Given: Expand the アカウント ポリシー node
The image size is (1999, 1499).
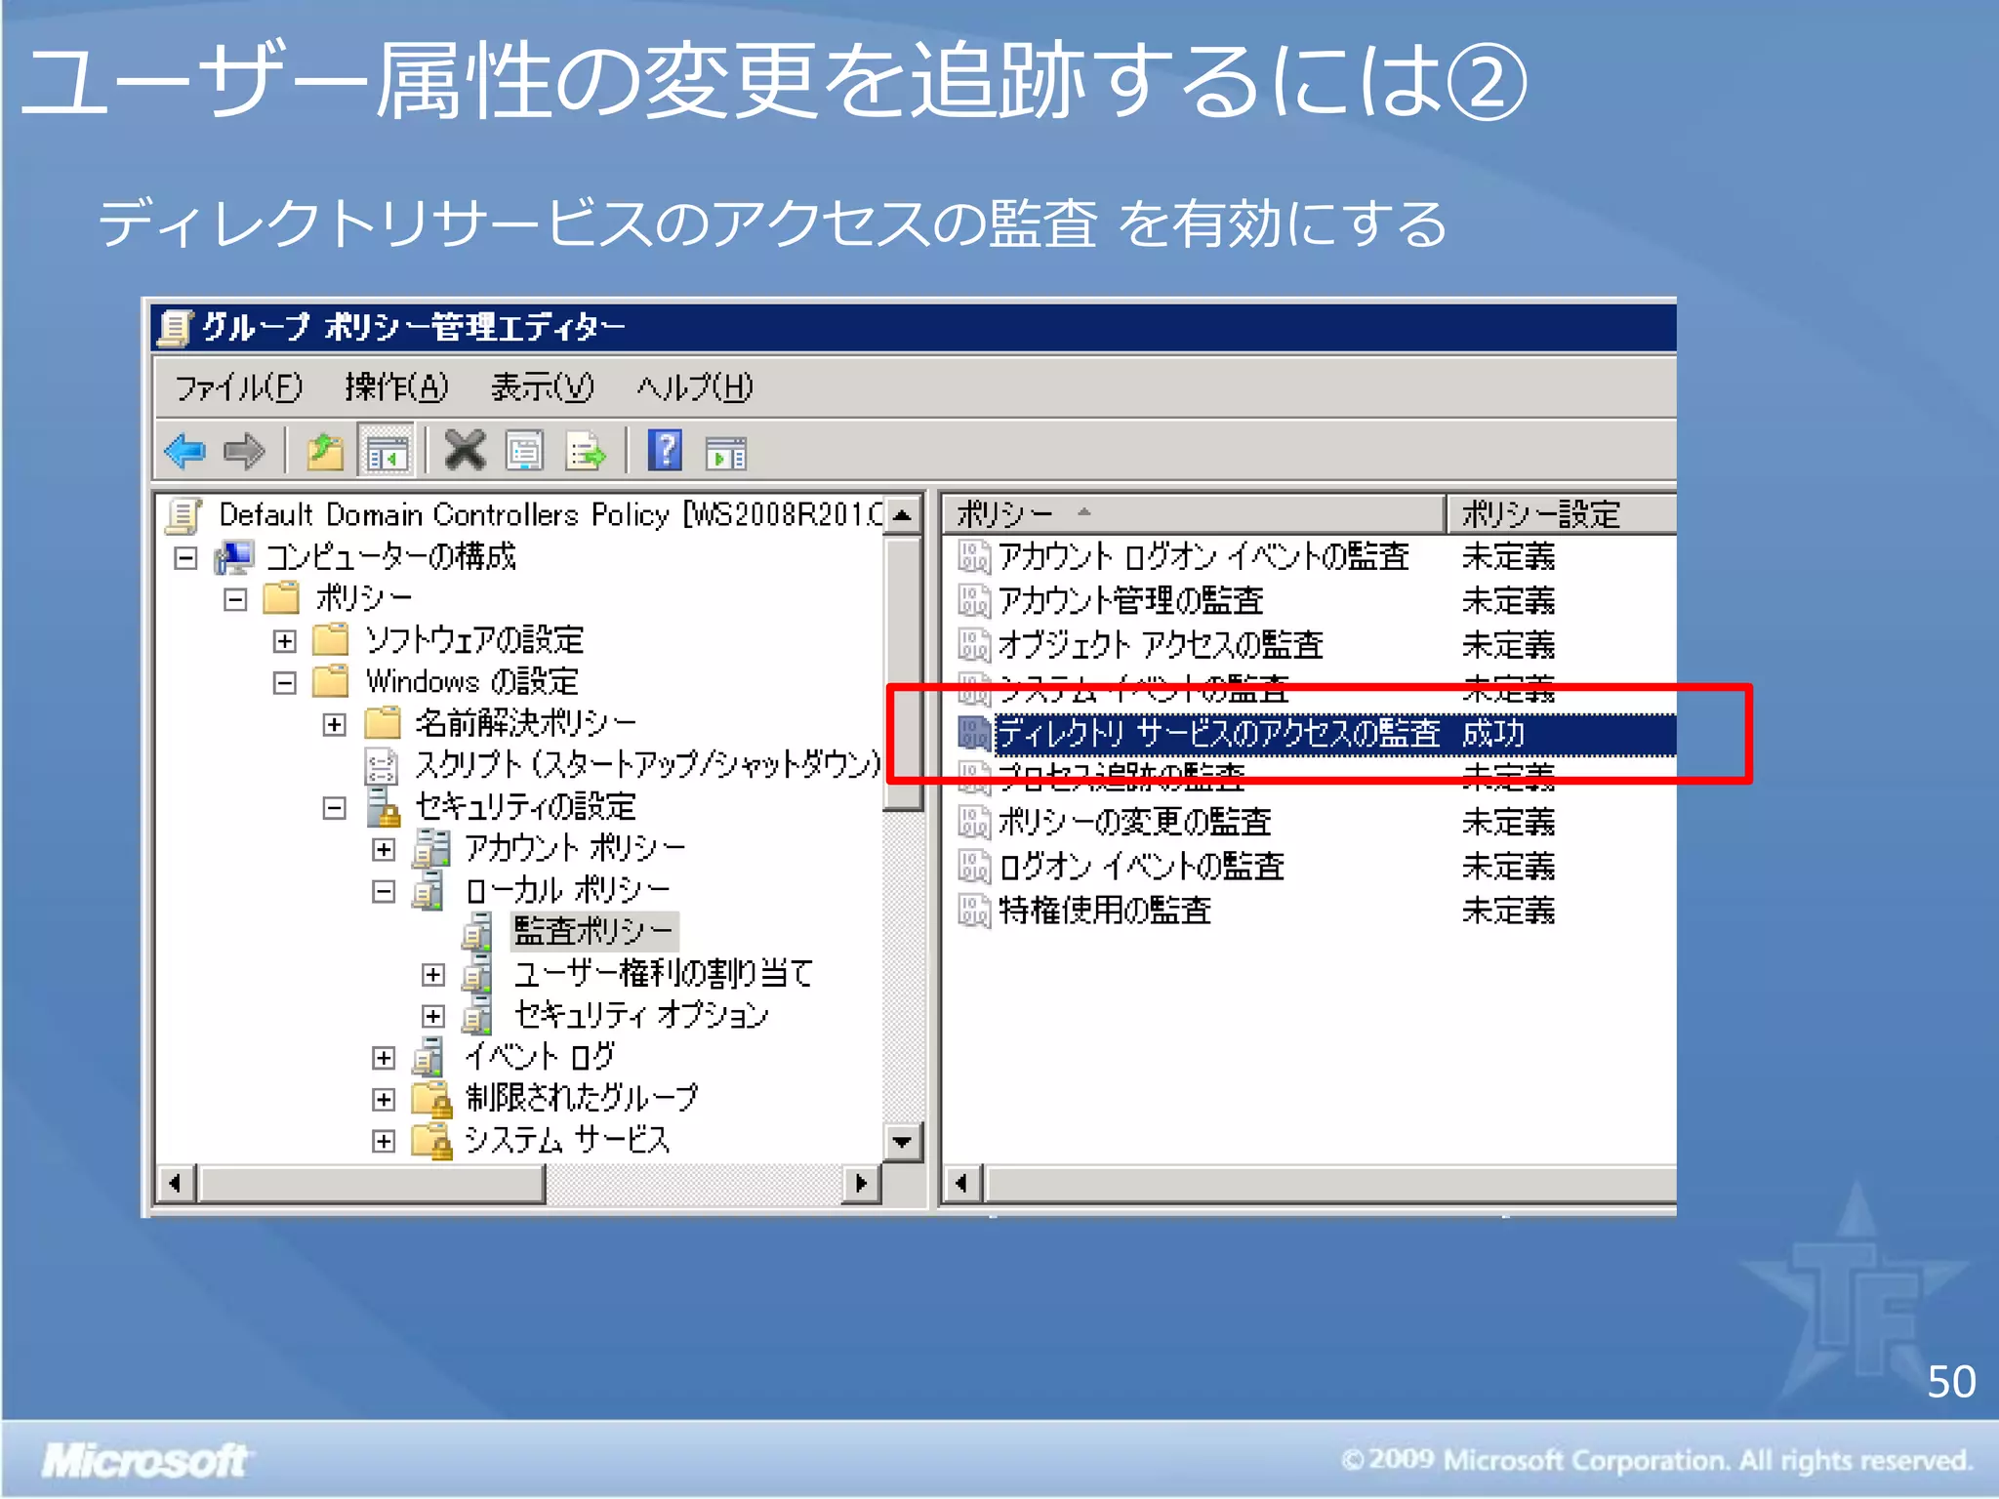Looking at the screenshot, I should [x=385, y=850].
